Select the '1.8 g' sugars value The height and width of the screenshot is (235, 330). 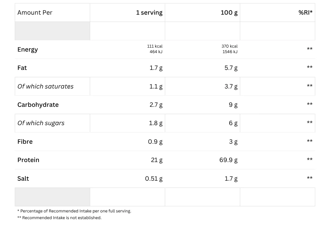pyautogui.click(x=156, y=123)
